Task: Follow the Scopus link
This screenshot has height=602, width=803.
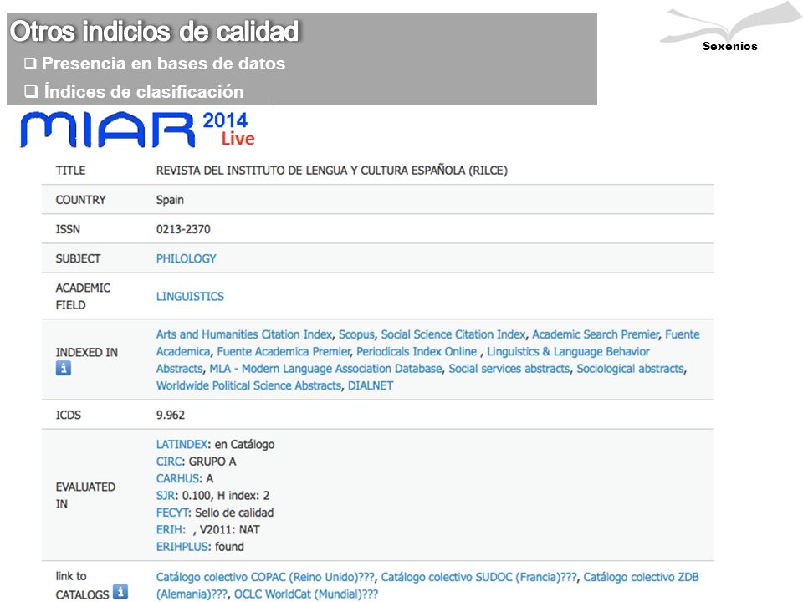Action: point(356,334)
